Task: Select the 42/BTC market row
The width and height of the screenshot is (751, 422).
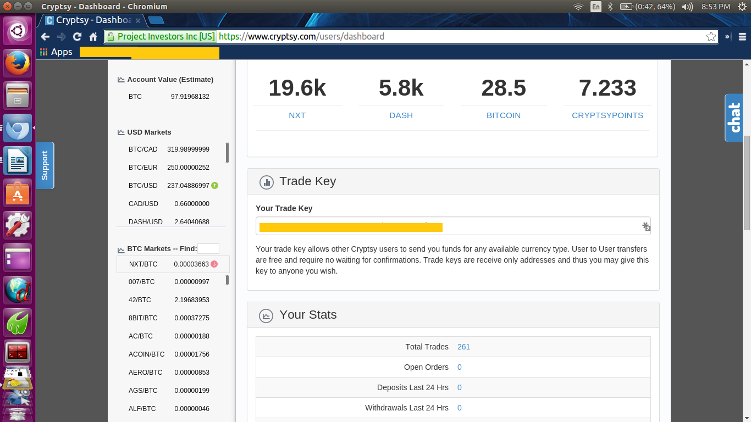Action: click(169, 300)
